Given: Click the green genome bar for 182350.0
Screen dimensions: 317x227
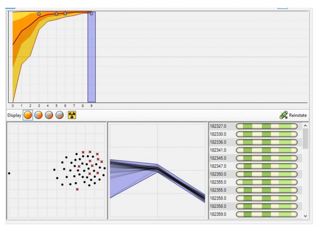Looking at the screenshot, I should [x=267, y=174].
